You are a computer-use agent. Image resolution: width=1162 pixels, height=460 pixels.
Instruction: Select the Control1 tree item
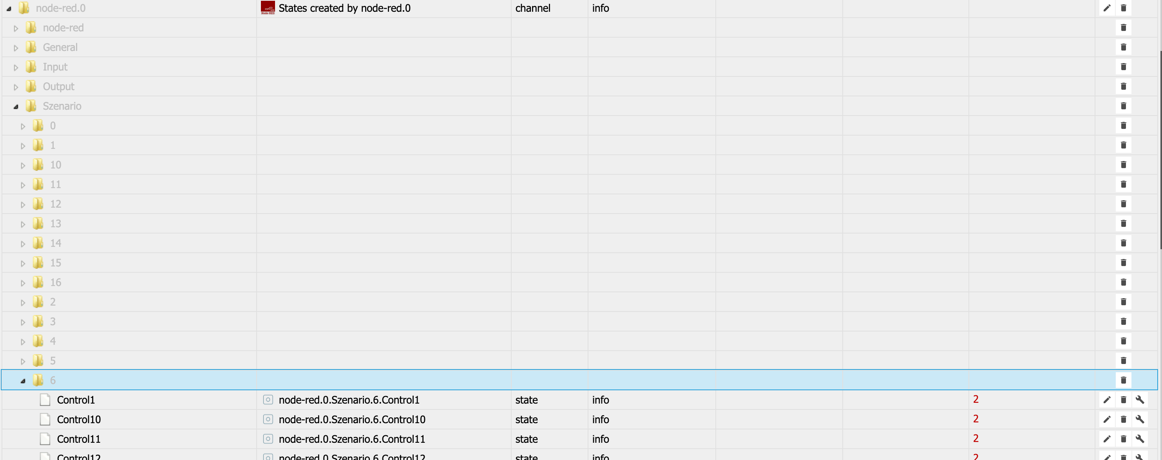click(x=75, y=400)
